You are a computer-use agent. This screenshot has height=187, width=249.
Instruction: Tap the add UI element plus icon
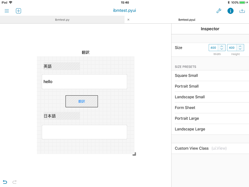(x=18, y=11)
